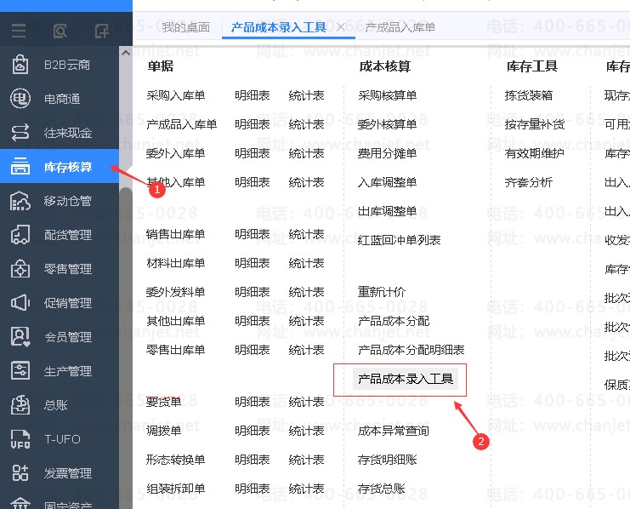The width and height of the screenshot is (630, 509).
Task: Open 零售出库单
Action: click(176, 350)
